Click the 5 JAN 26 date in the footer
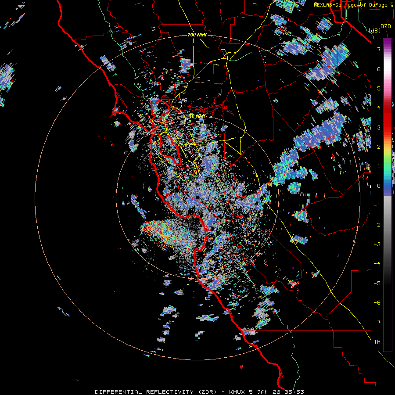The height and width of the screenshot is (395, 395). 265,392
